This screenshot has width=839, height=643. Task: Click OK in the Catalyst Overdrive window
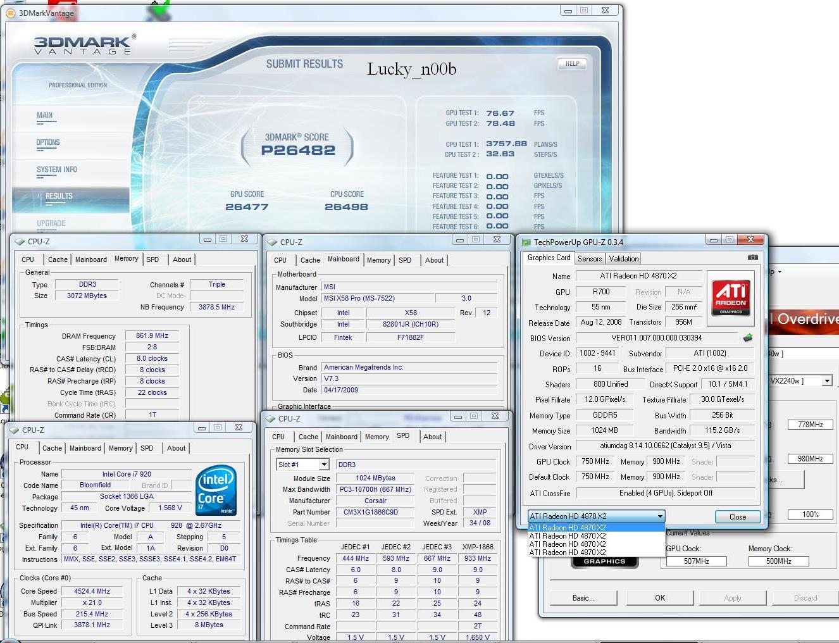coord(660,597)
